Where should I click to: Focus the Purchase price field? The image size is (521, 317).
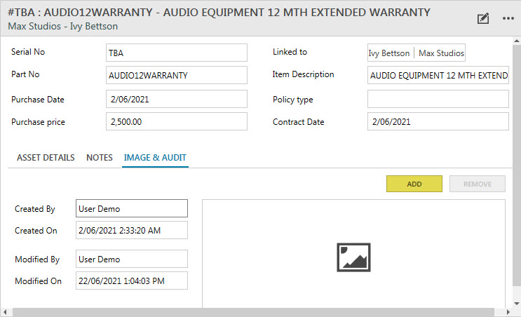(x=177, y=121)
